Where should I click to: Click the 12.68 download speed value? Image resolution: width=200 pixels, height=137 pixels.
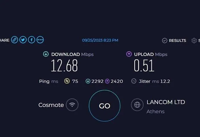[x=64, y=66]
